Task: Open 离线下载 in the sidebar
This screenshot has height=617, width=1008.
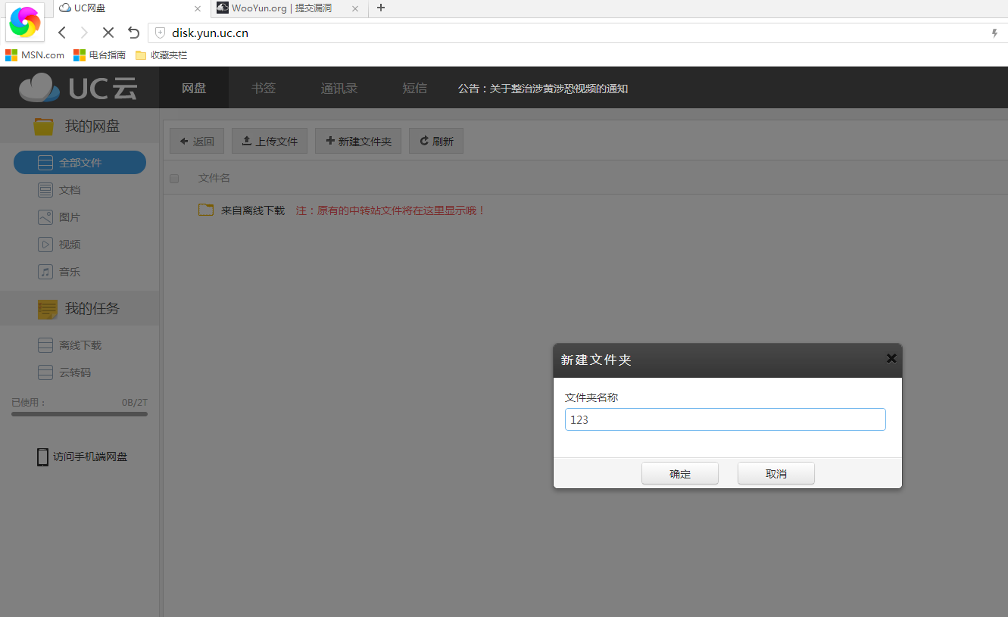Action: coord(70,345)
